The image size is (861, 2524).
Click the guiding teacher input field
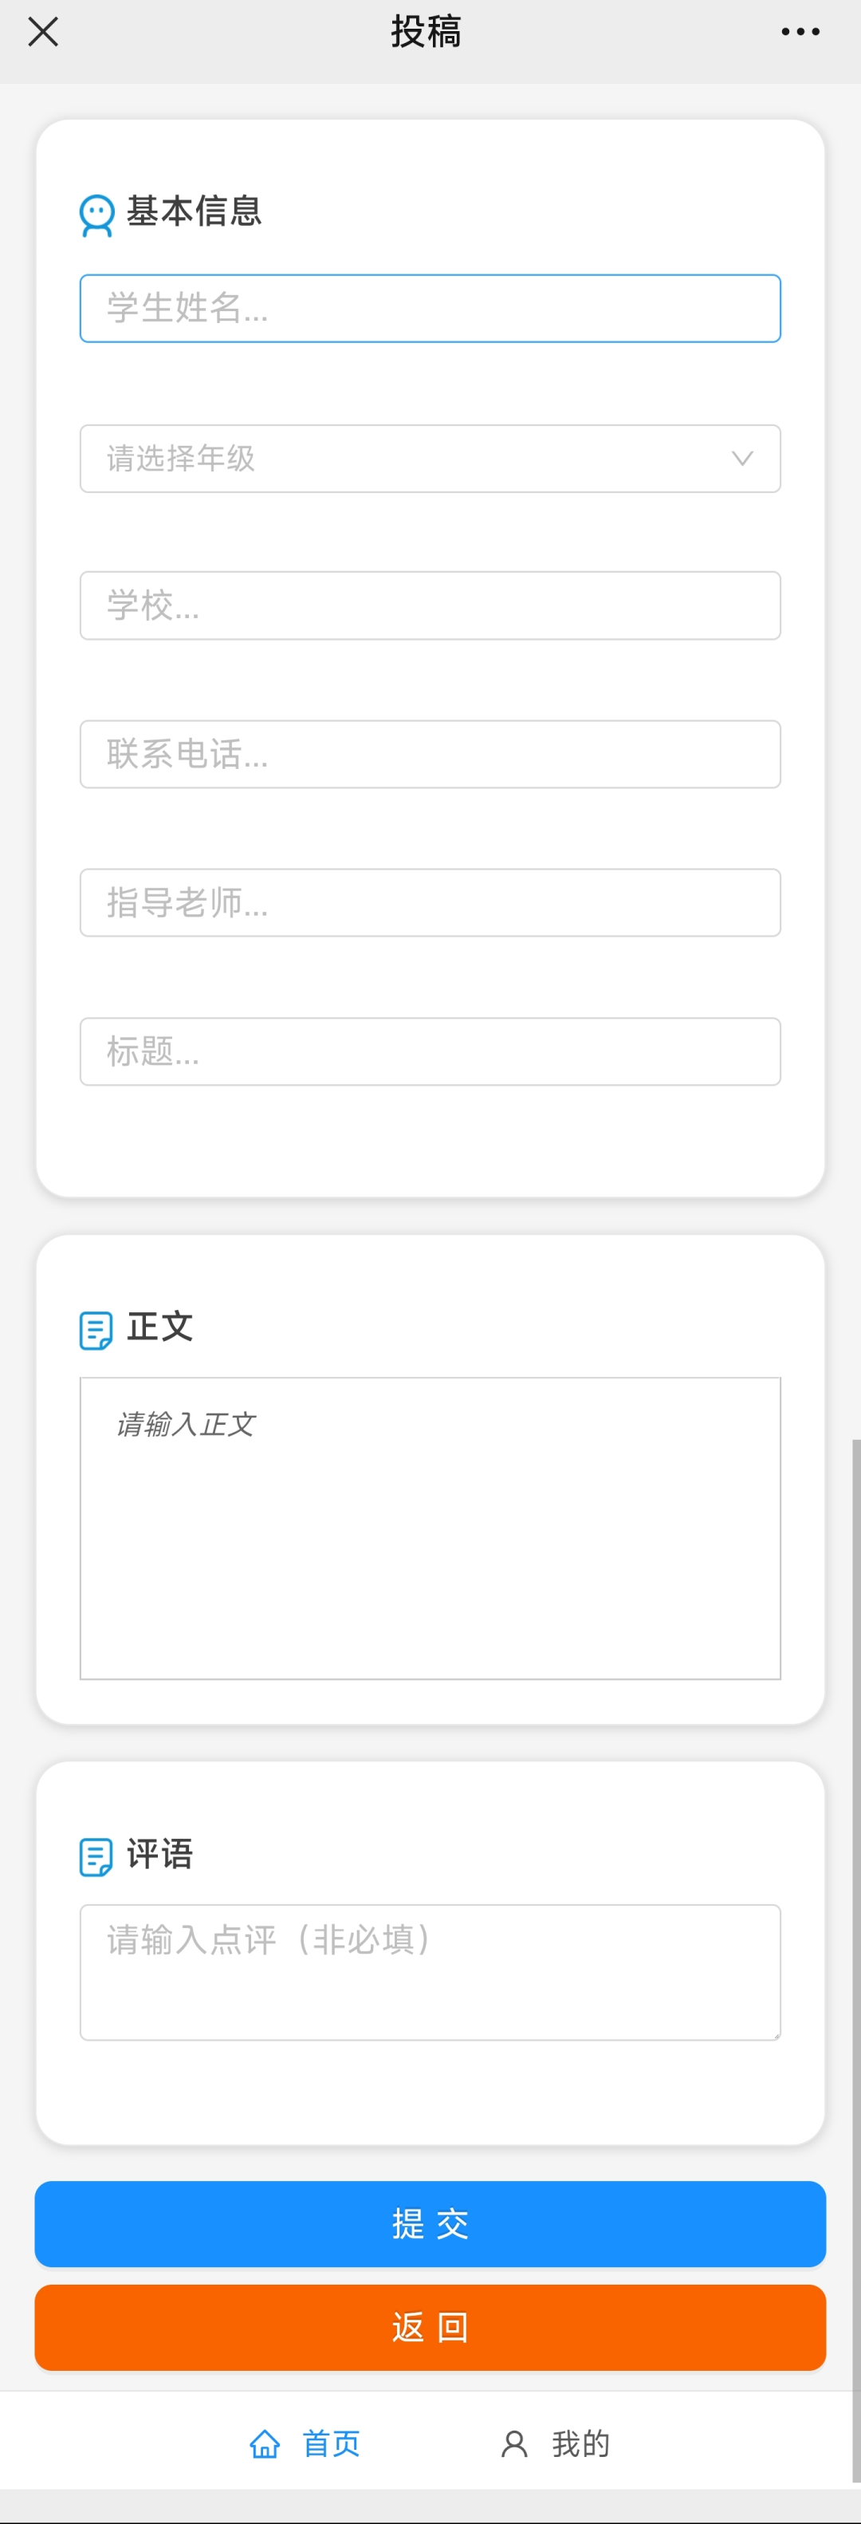[430, 902]
